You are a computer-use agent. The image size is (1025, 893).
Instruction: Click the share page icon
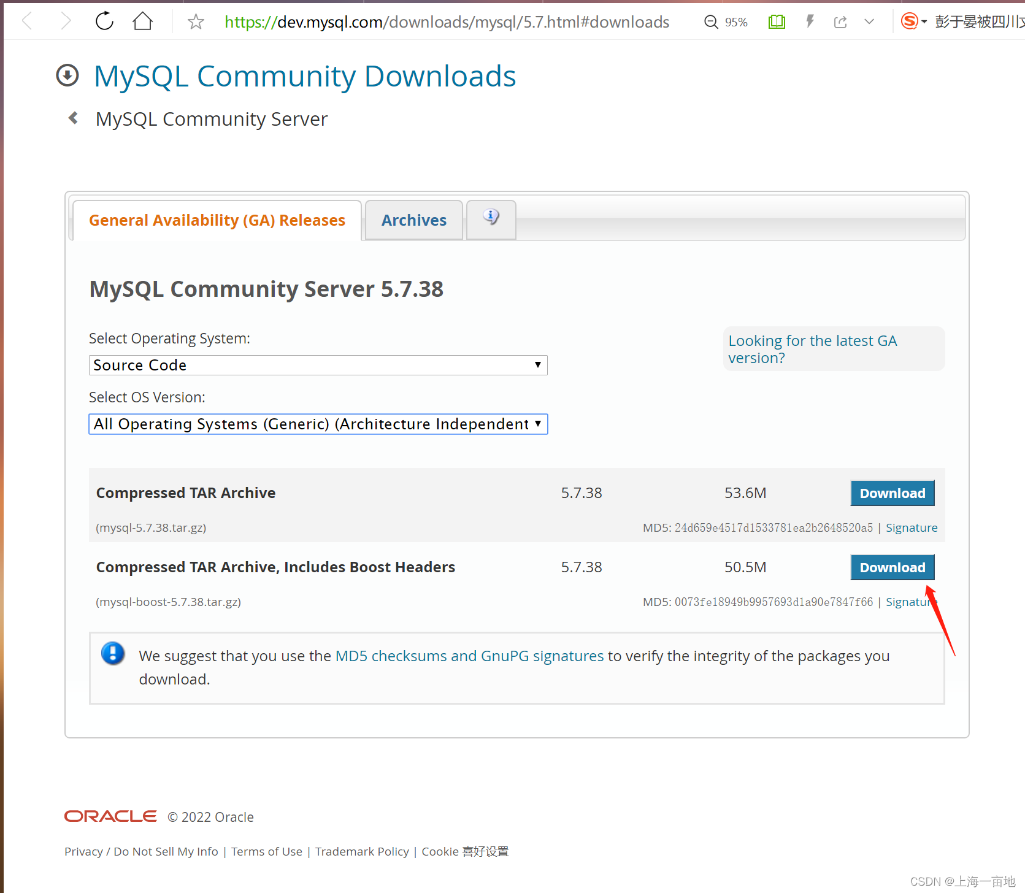pyautogui.click(x=840, y=22)
